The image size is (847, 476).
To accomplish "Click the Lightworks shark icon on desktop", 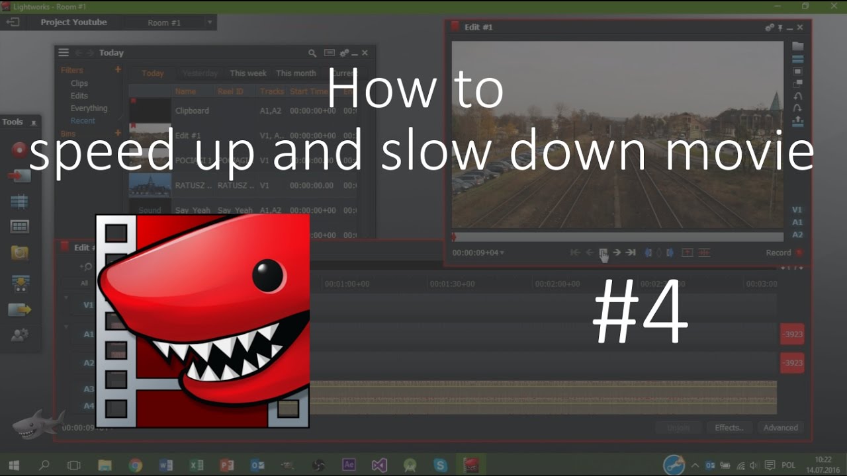I will point(38,425).
